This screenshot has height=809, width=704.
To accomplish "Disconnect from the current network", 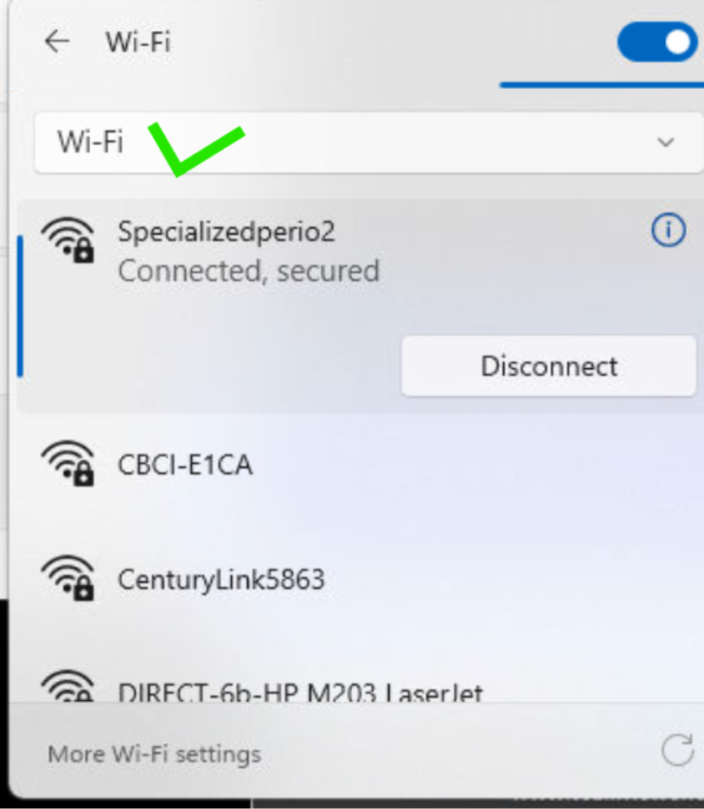I will 548,366.
